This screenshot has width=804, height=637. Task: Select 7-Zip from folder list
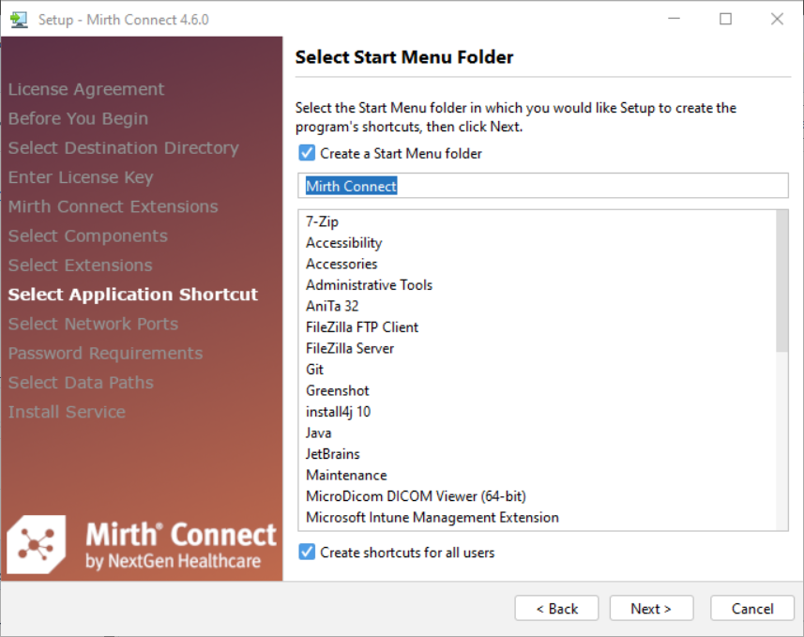point(322,221)
